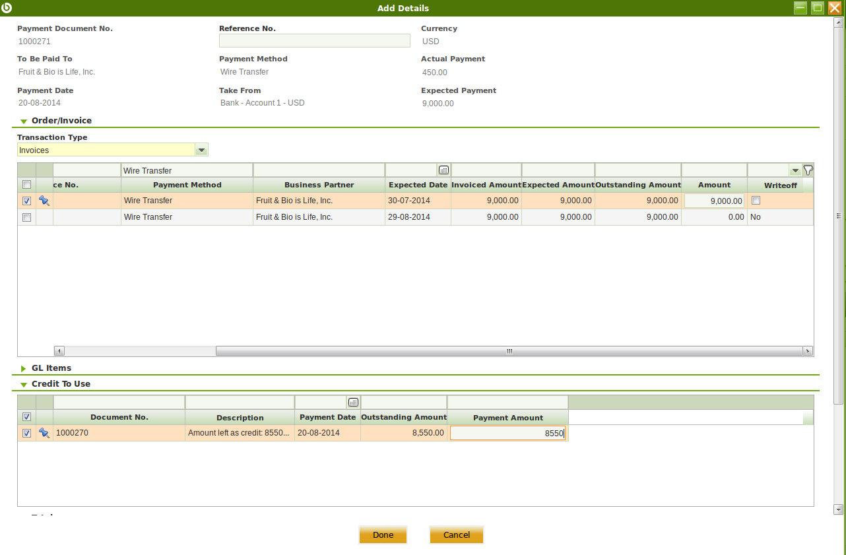Click Openbravo logo in title bar
This screenshot has height=555, width=846.
(x=7, y=8)
